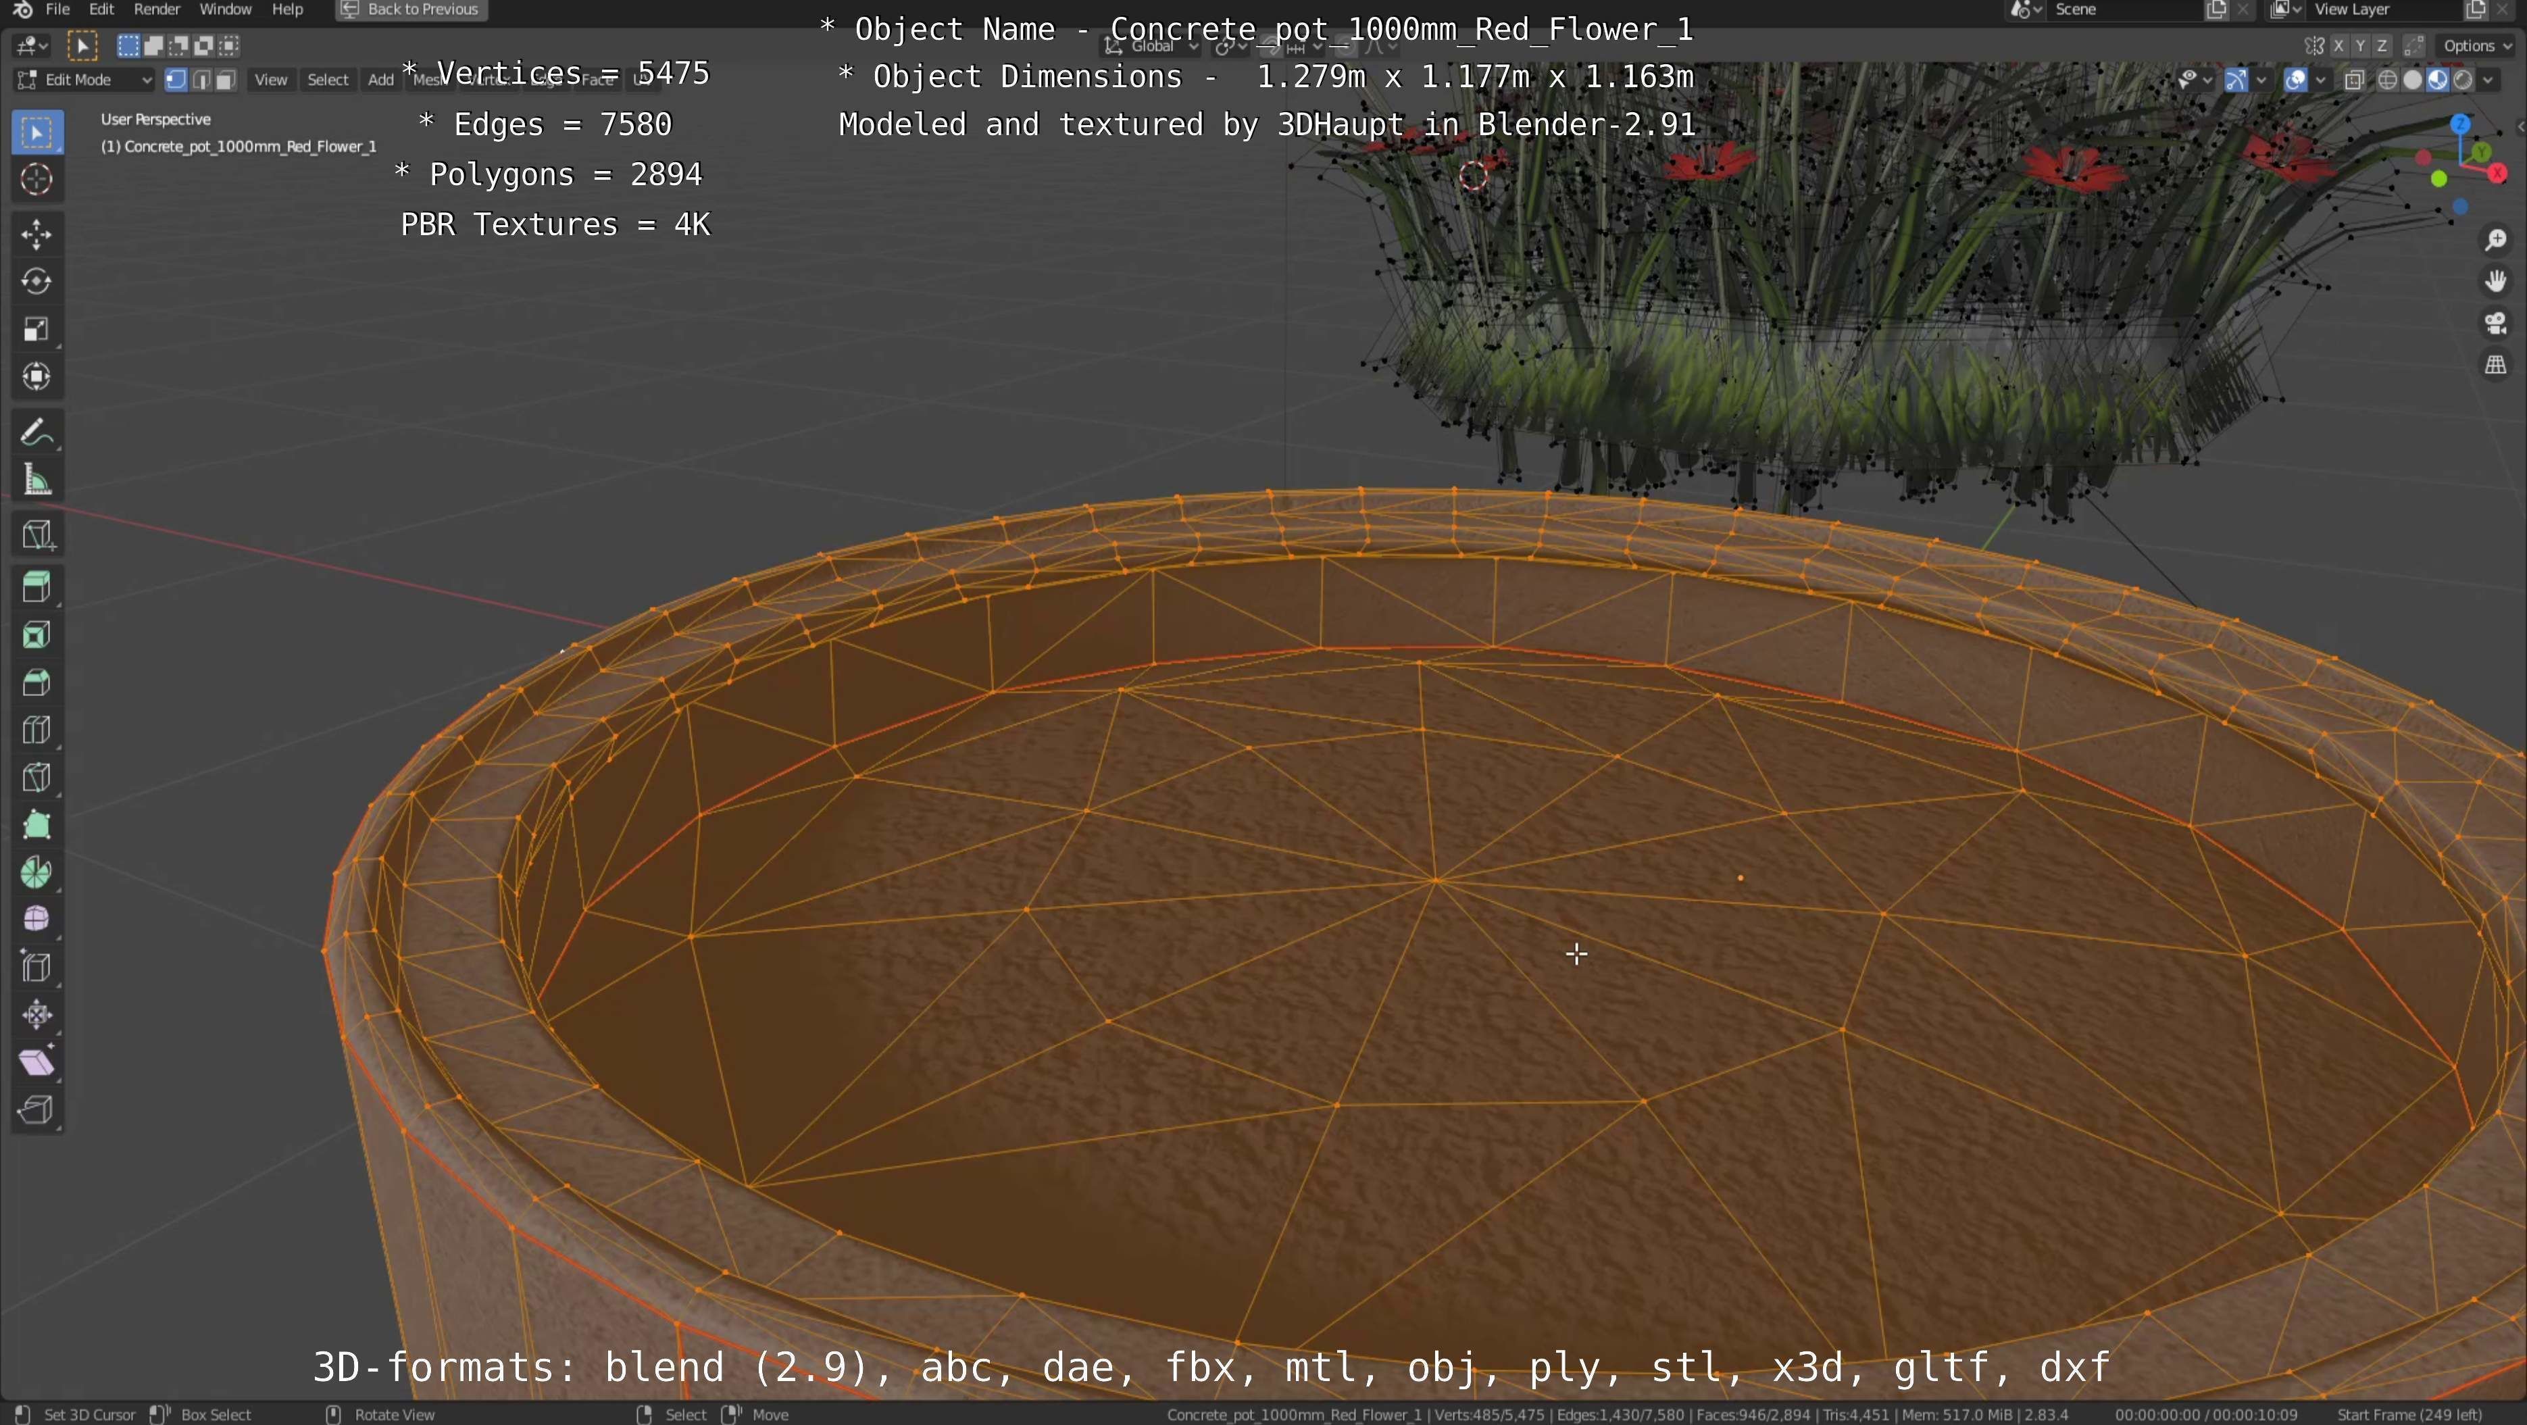Switch to material preview shading
The width and height of the screenshot is (2527, 1425).
point(2438,80)
